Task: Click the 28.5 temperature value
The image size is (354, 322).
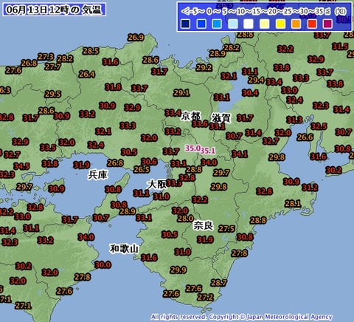Action: 91,51
